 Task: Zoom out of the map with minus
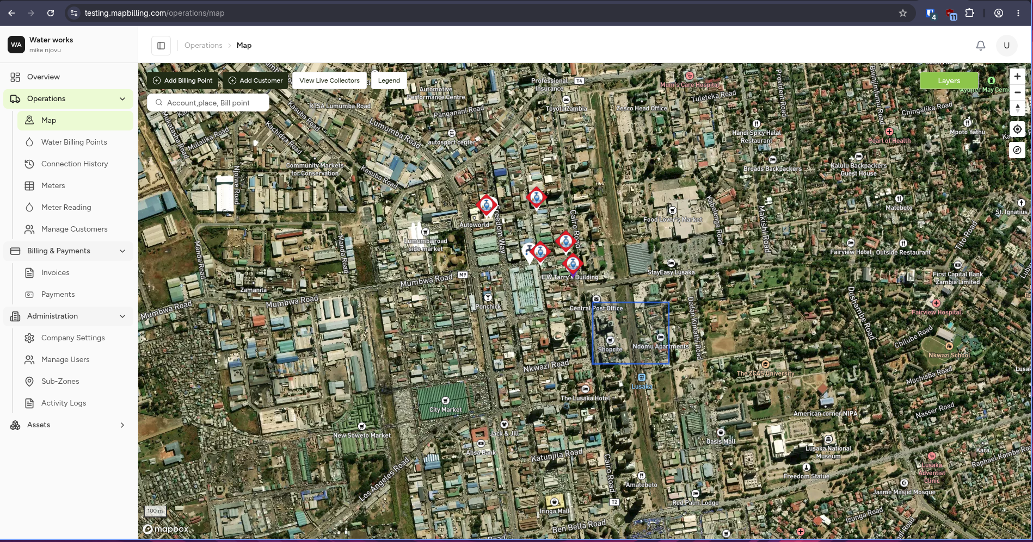tap(1017, 92)
